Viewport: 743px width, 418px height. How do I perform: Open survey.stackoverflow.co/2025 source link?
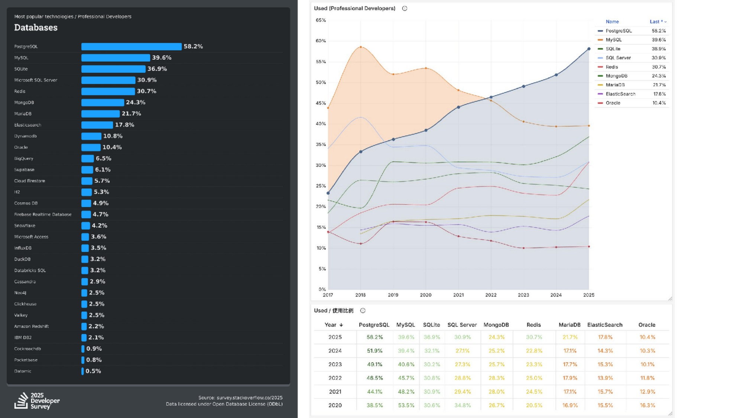(x=249, y=398)
